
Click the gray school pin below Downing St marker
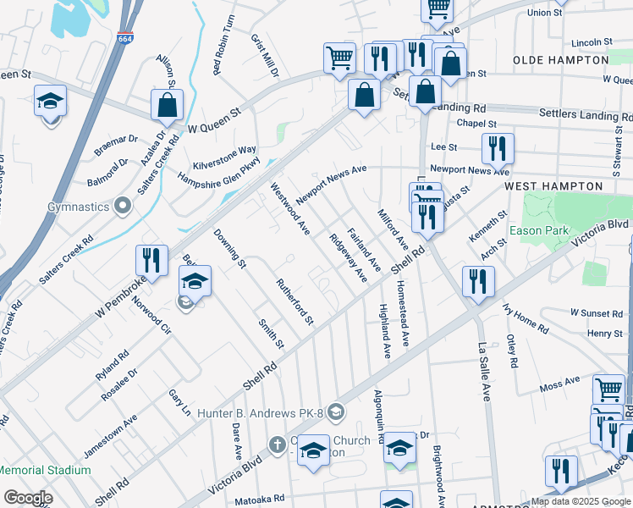click(x=185, y=302)
